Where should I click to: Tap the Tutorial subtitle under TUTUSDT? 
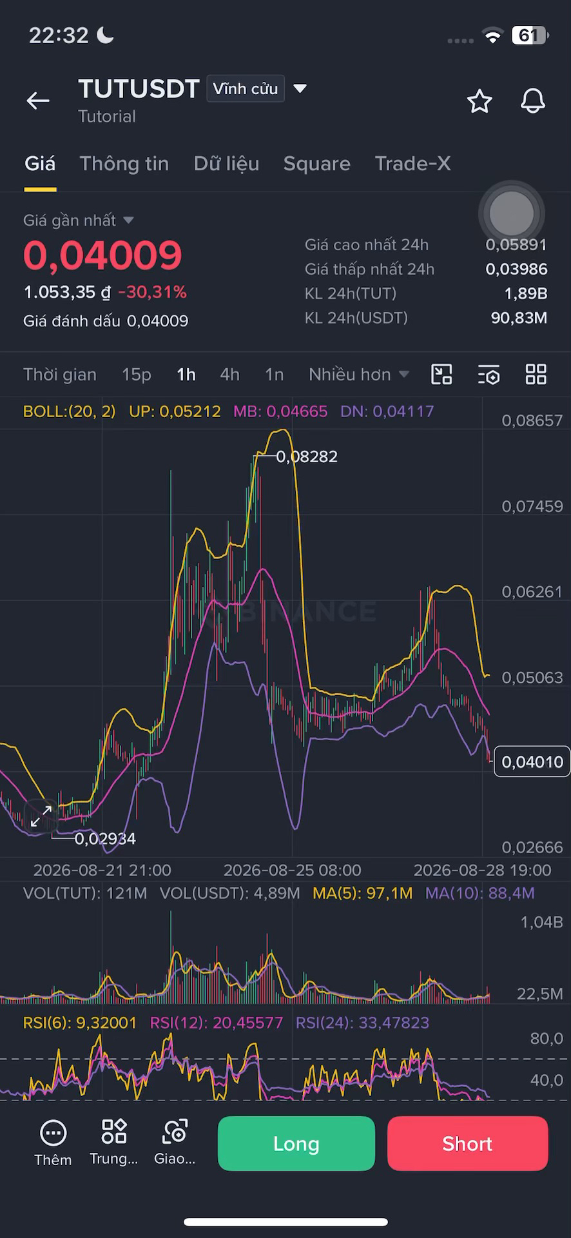click(x=107, y=117)
